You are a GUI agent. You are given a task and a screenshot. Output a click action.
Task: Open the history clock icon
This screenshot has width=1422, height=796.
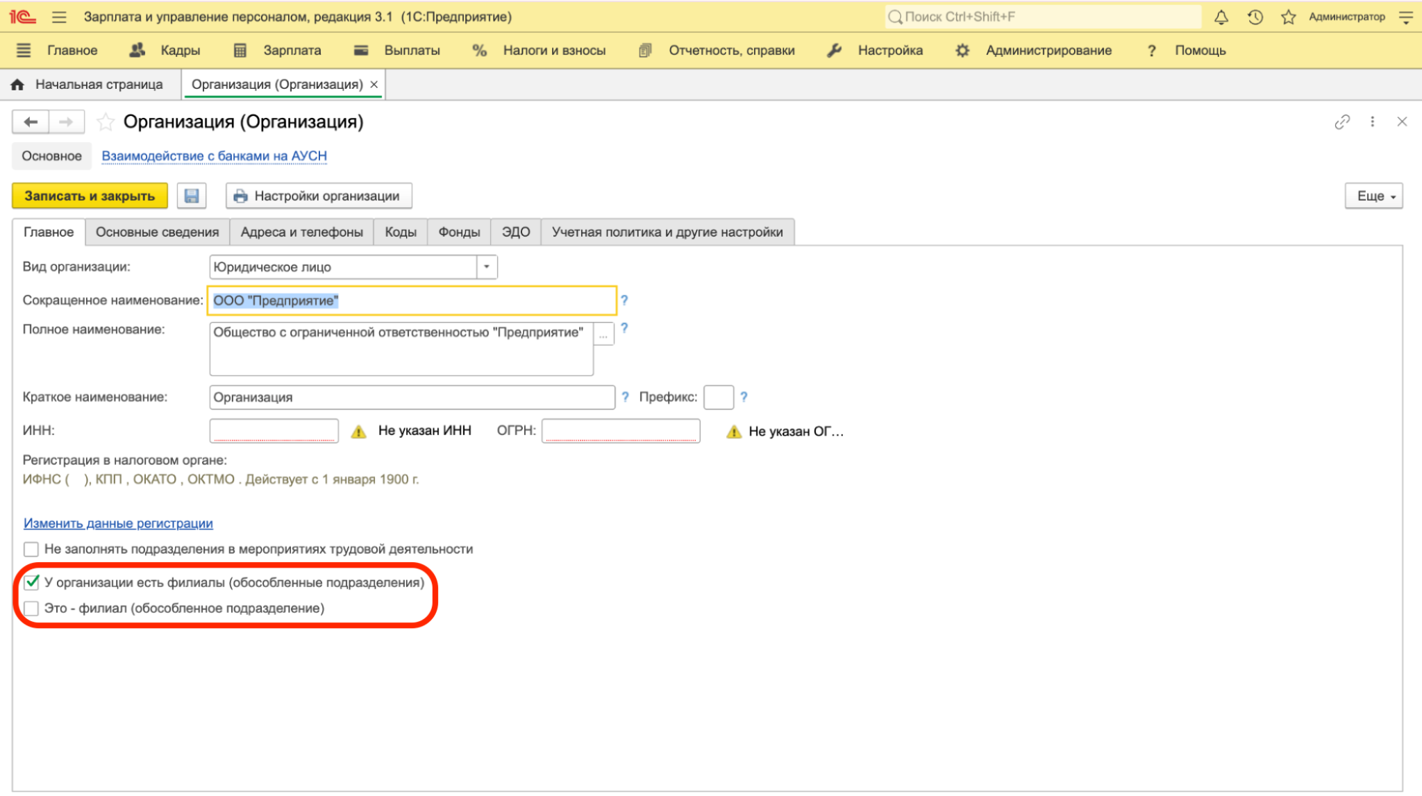click(x=1255, y=17)
